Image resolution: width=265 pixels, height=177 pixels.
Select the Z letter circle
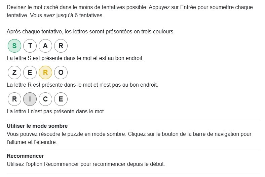coord(14,72)
